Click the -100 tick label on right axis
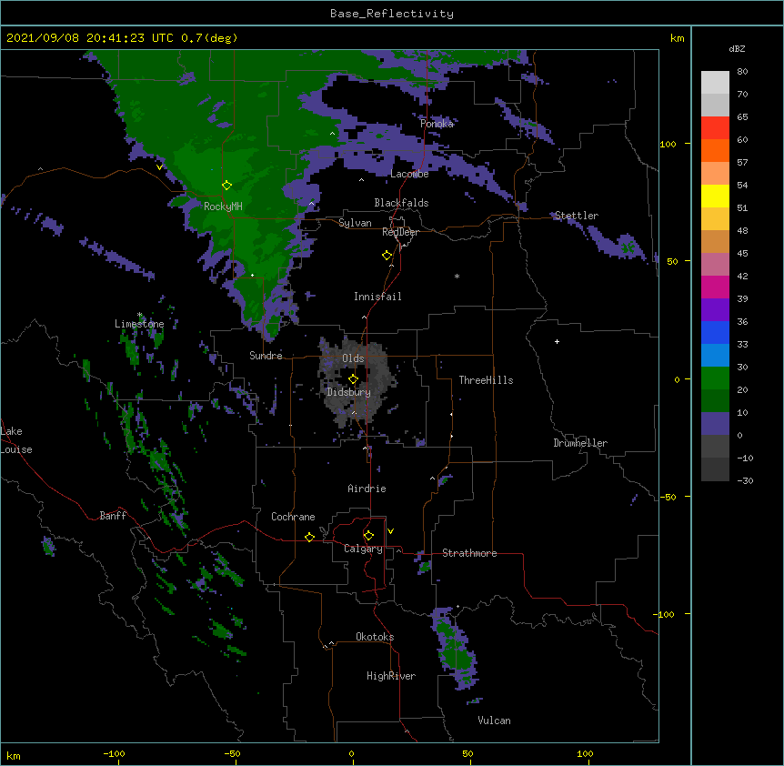This screenshot has height=766, width=784. pyautogui.click(x=665, y=614)
